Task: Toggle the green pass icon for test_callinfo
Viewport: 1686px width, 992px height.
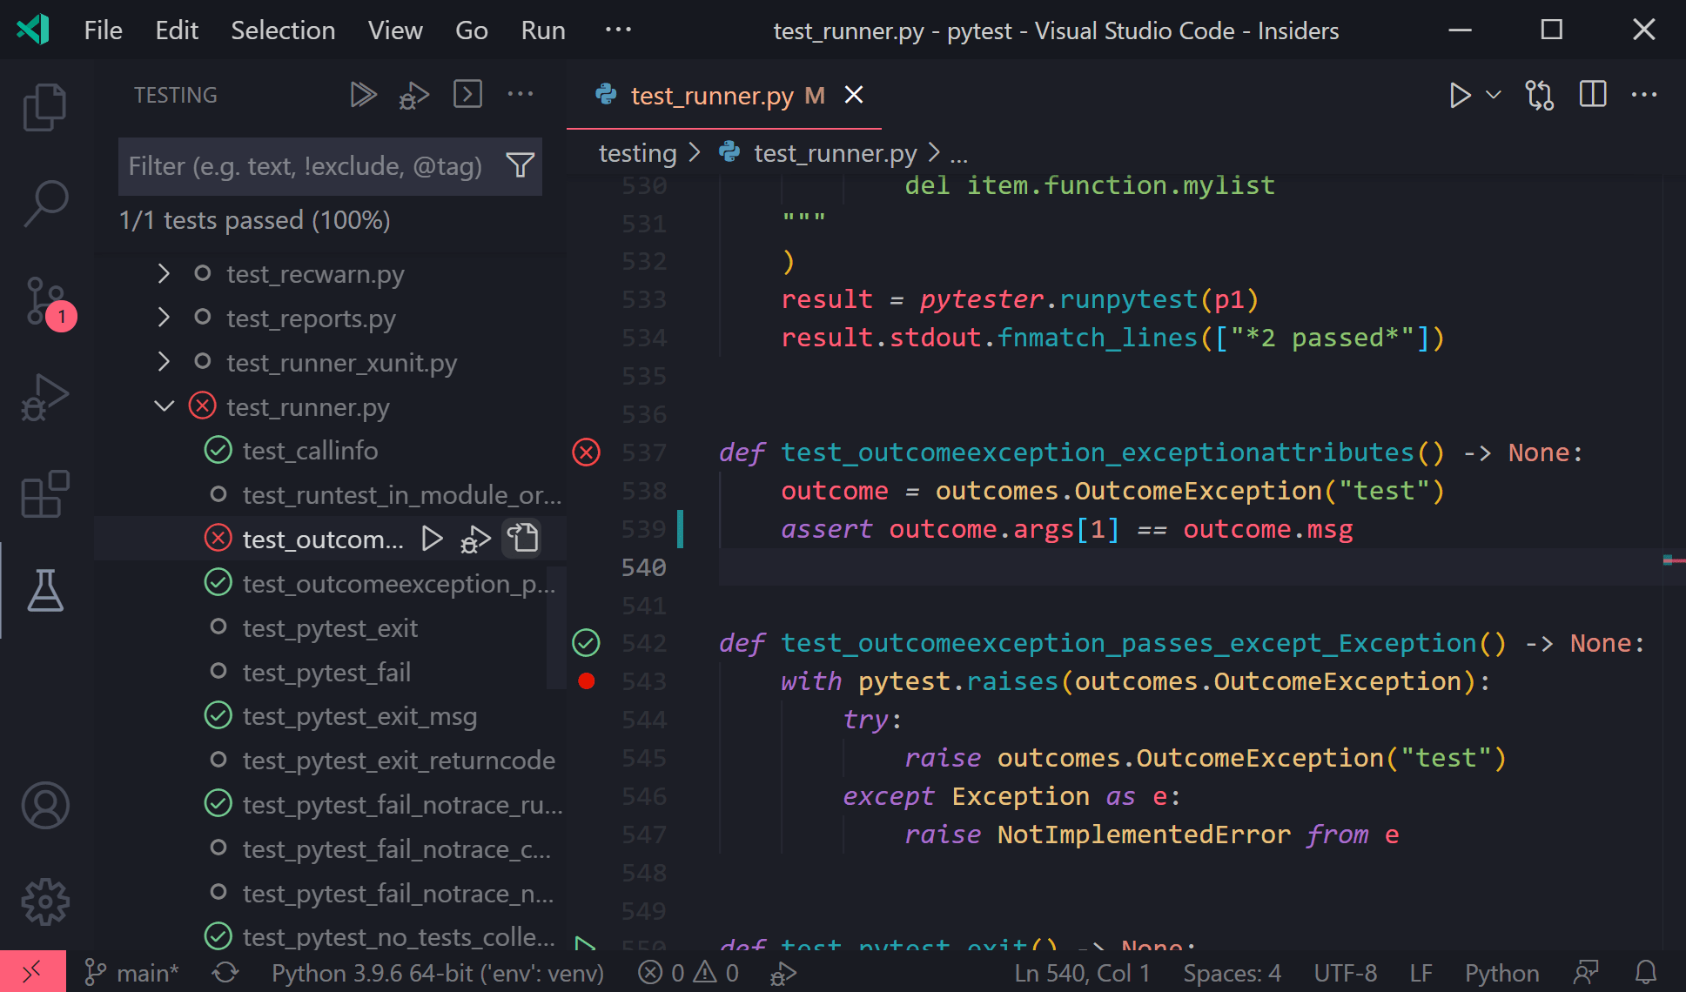Action: tap(219, 450)
